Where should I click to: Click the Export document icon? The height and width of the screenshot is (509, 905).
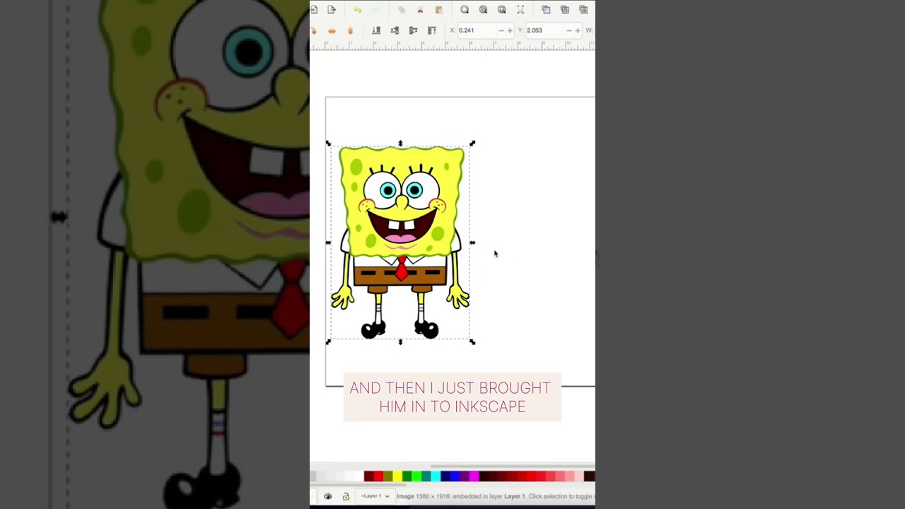(332, 10)
